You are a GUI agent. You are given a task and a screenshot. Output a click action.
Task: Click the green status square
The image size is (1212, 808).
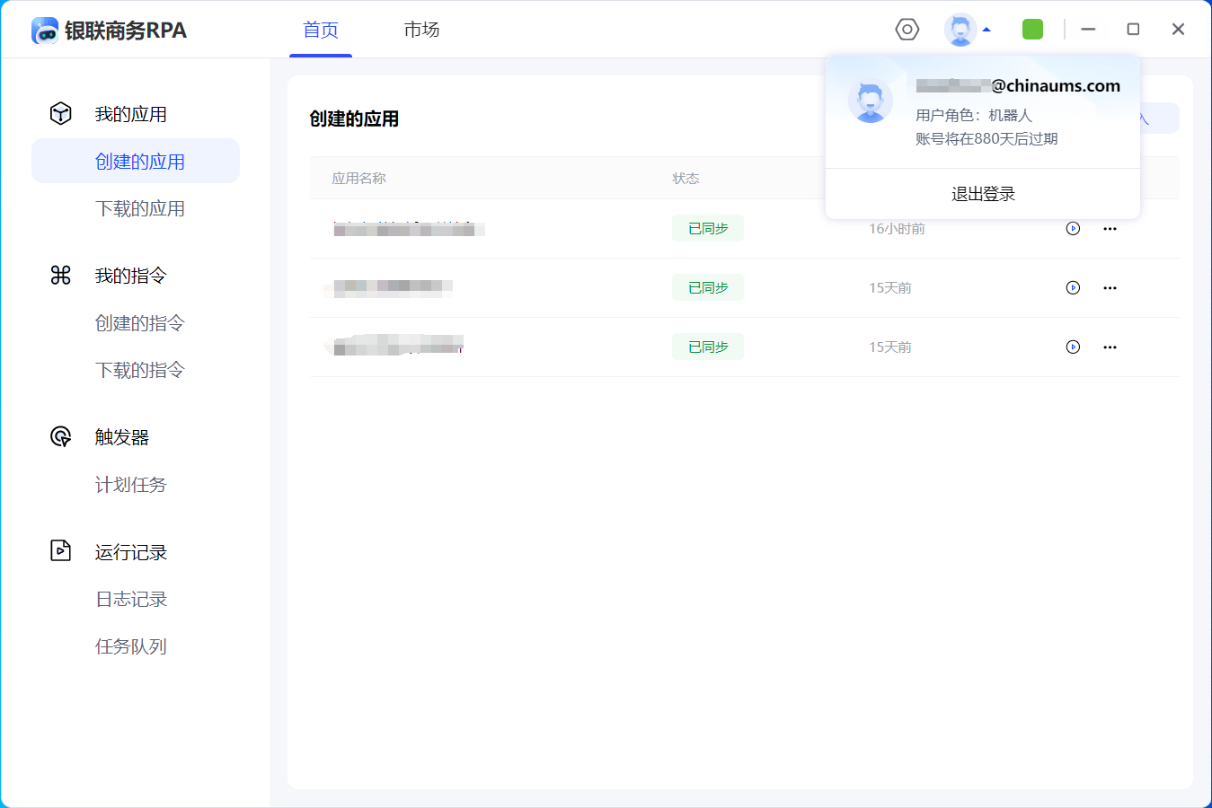[x=1032, y=30]
